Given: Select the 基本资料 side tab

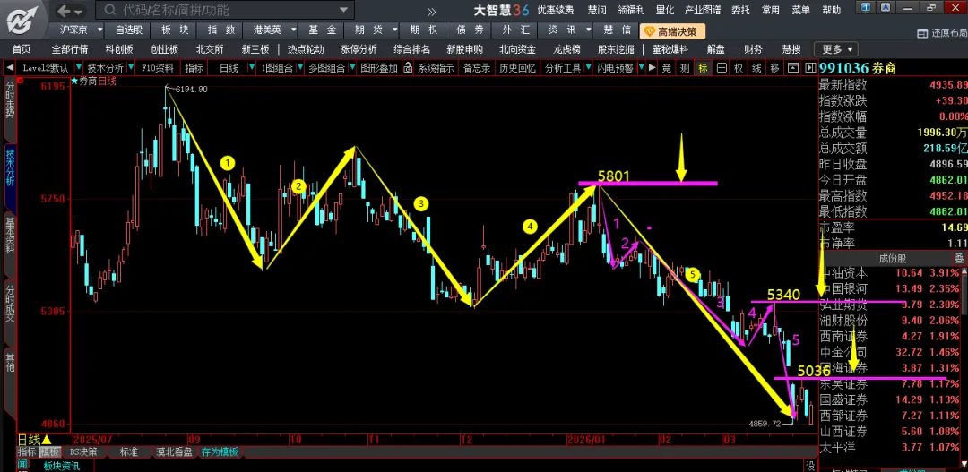Looking at the screenshot, I should (x=10, y=236).
